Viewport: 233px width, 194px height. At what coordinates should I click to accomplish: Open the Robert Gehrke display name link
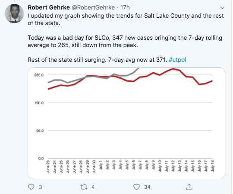click(x=49, y=7)
